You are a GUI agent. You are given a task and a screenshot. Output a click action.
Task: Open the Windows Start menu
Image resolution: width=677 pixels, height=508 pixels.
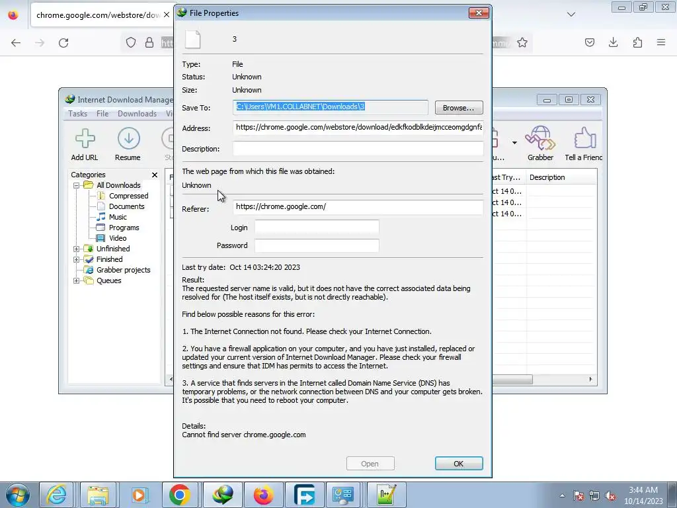coord(17,495)
